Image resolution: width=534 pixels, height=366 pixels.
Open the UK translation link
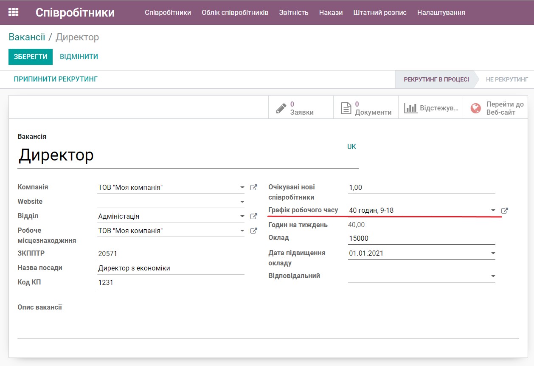coord(351,146)
